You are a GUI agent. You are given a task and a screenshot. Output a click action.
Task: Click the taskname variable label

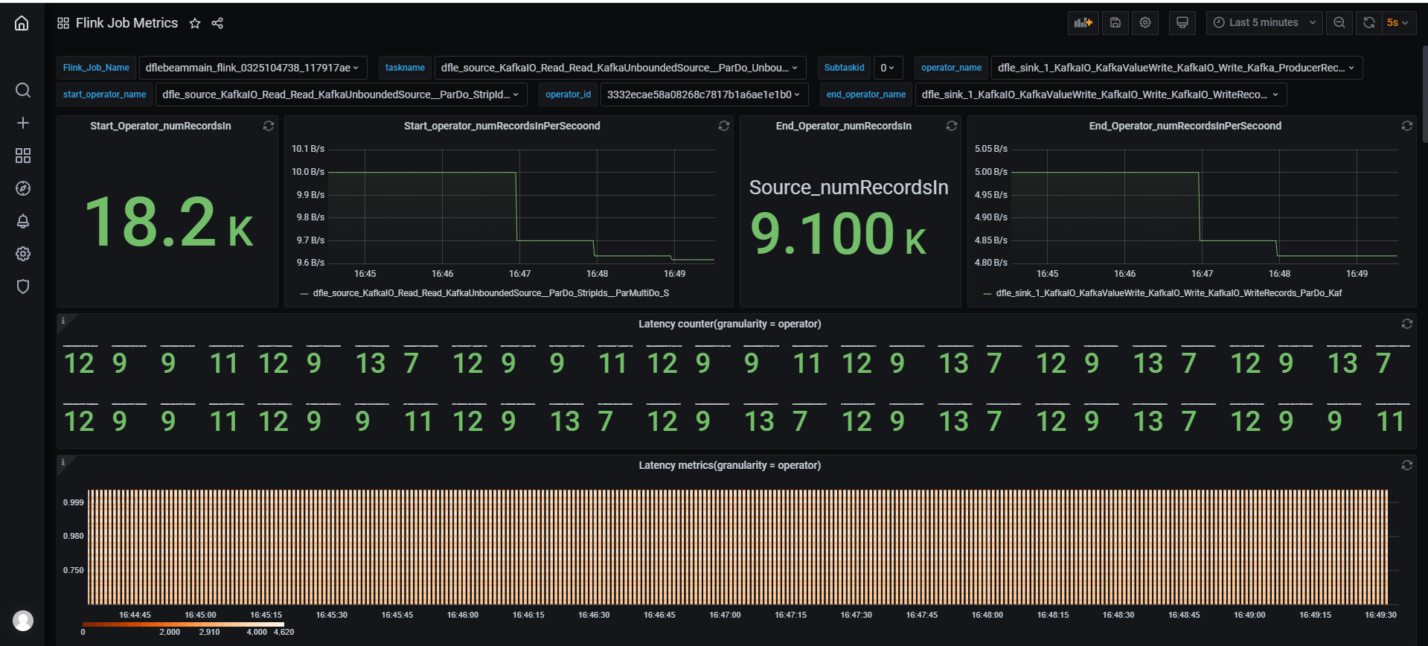pyautogui.click(x=405, y=68)
